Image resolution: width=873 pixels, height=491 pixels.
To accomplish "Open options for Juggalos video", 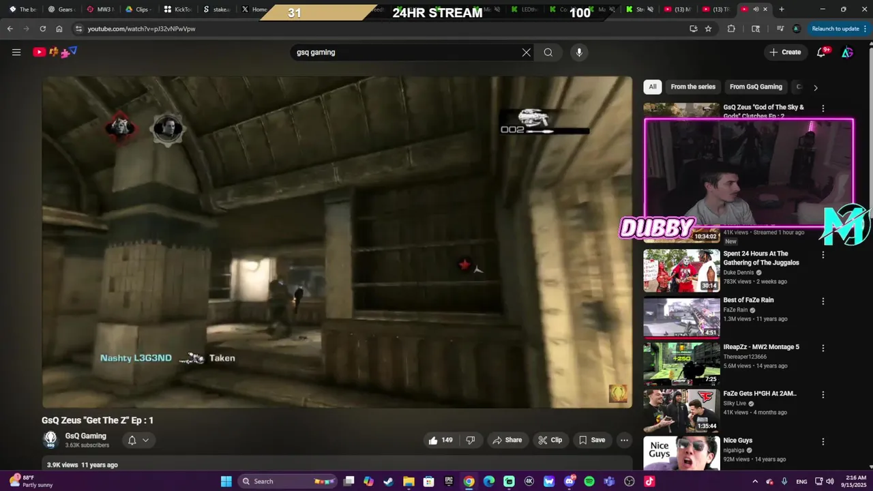I will coord(823,254).
